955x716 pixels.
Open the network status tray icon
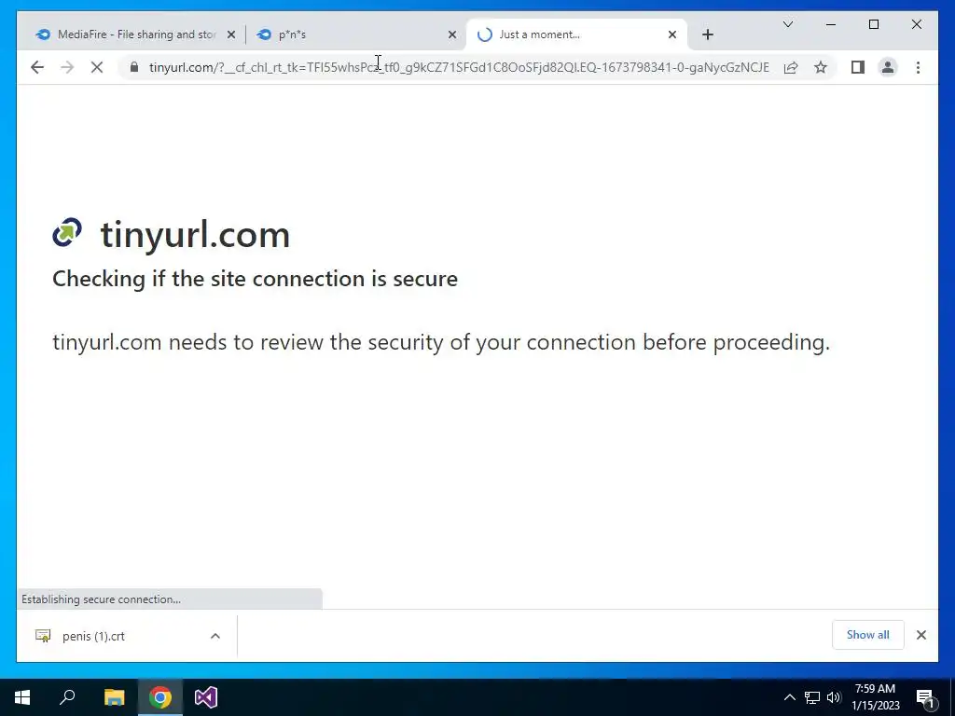click(812, 697)
